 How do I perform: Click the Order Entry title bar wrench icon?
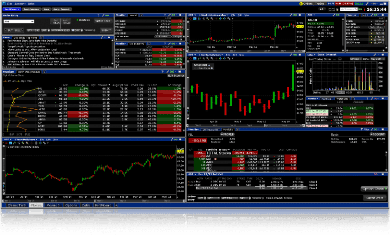(x=103, y=15)
